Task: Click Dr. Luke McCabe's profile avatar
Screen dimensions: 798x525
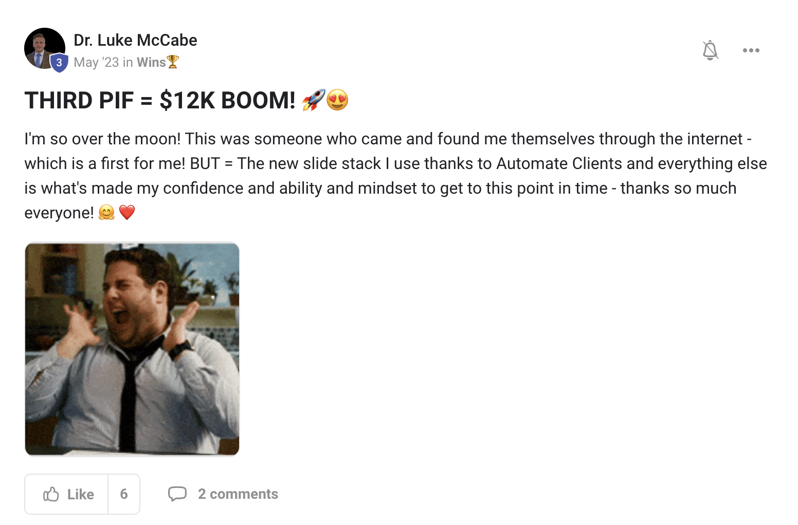Action: (x=43, y=47)
